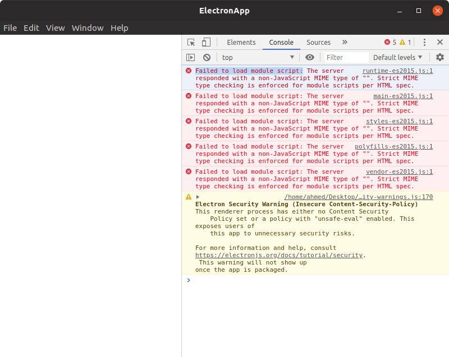Toggle the device toolbar icon
Screen dimensions: 449x357
pos(206,42)
